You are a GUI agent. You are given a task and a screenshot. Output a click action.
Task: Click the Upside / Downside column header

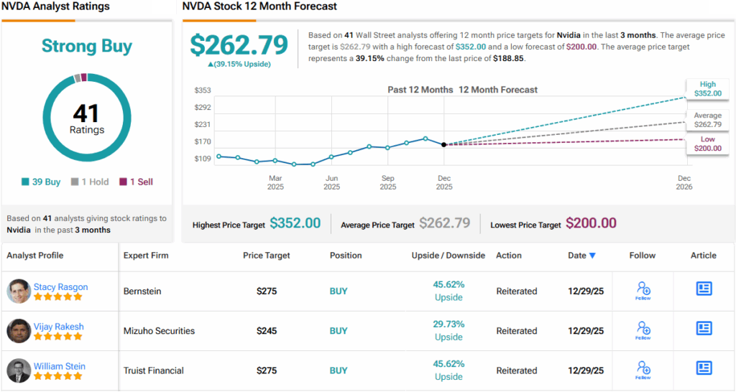(448, 255)
